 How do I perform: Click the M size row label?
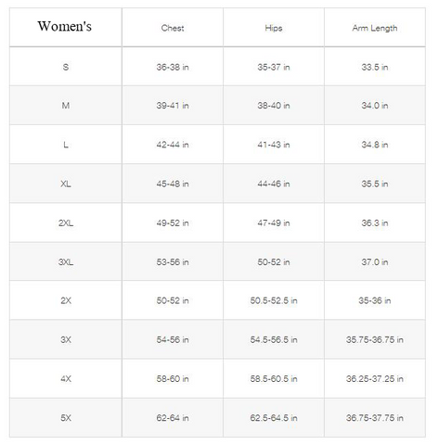(x=66, y=106)
